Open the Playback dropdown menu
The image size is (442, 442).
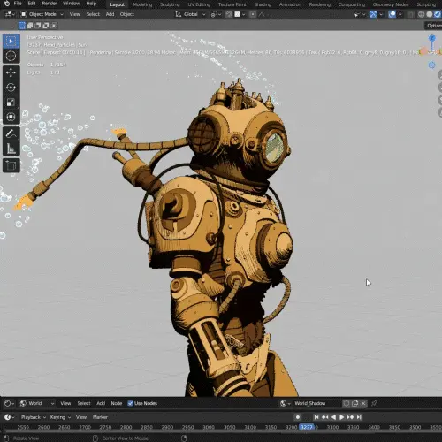pos(34,417)
